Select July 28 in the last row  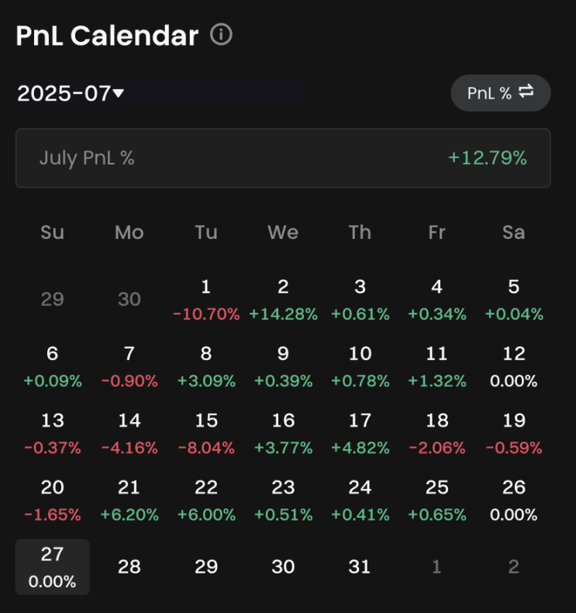129,567
